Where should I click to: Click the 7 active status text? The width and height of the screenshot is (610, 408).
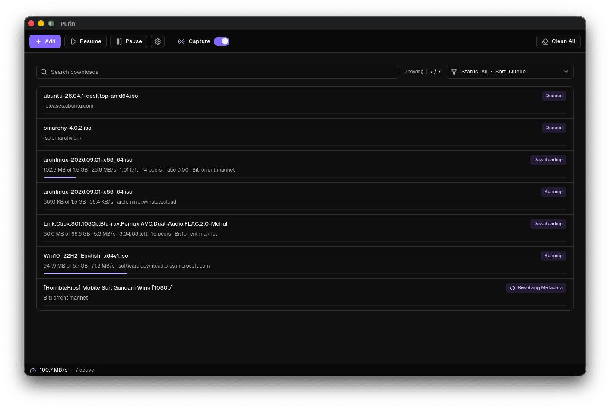(x=85, y=370)
